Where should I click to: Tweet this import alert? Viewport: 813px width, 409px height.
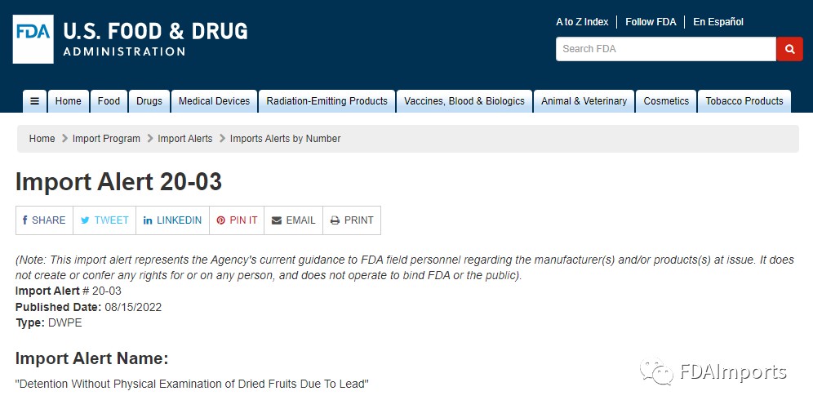pyautogui.click(x=104, y=220)
